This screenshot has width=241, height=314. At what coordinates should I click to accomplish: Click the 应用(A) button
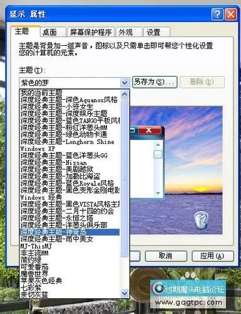pos(212,256)
